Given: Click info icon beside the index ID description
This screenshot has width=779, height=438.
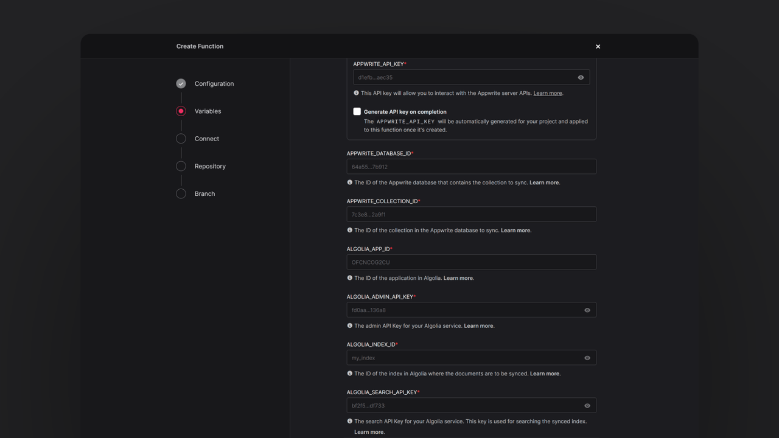Looking at the screenshot, I should pos(349,374).
